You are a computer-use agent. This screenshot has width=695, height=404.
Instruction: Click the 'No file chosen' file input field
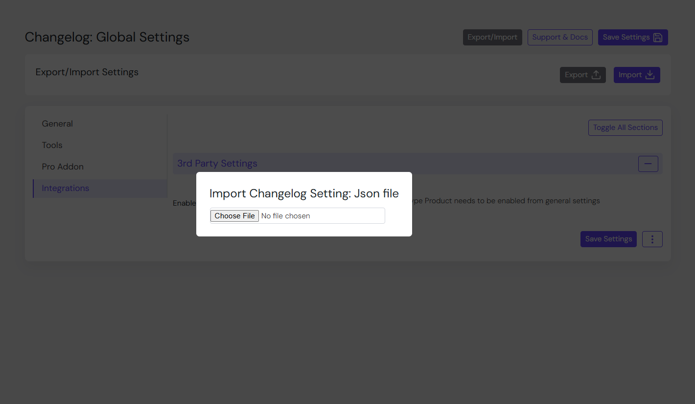tap(298, 216)
